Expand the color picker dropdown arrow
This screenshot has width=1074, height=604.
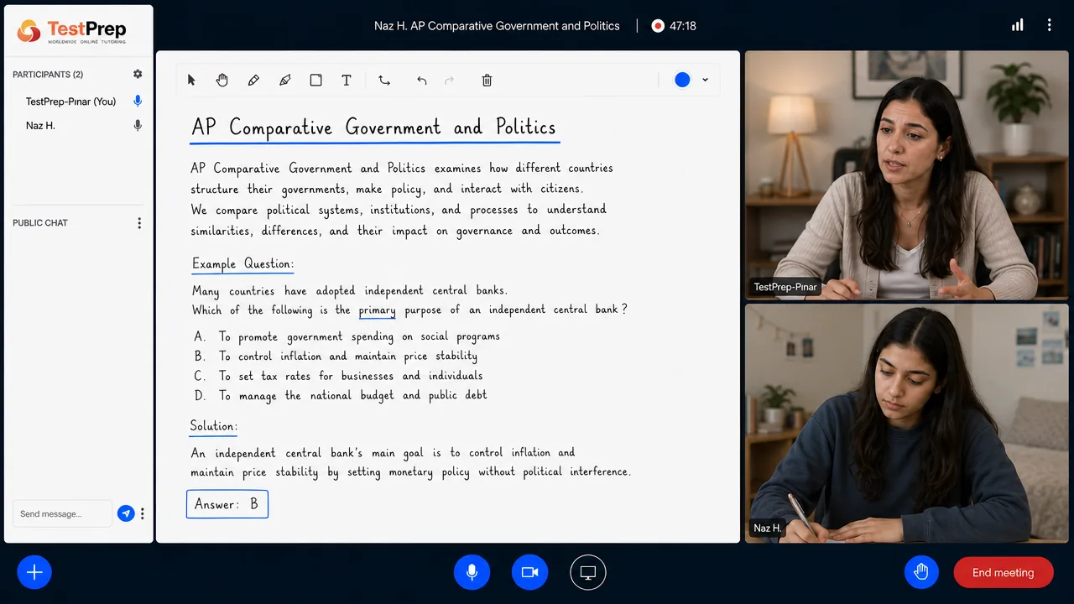705,80
